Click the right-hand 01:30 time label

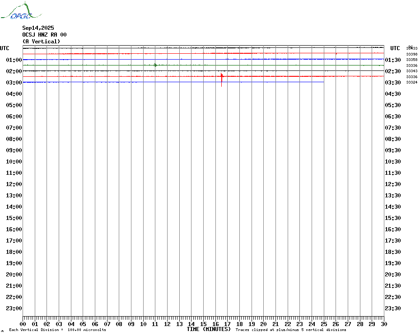click(393, 60)
